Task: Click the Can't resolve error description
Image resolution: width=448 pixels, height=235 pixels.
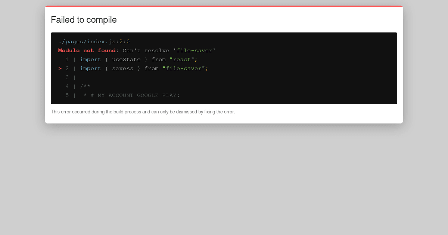Action: coord(146,50)
